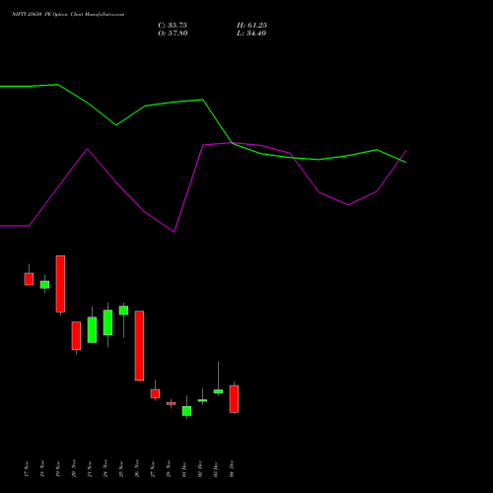Viewport: 493px width, 493px height.
Task: Select the 03 Dec date label
Action: coord(216,469)
